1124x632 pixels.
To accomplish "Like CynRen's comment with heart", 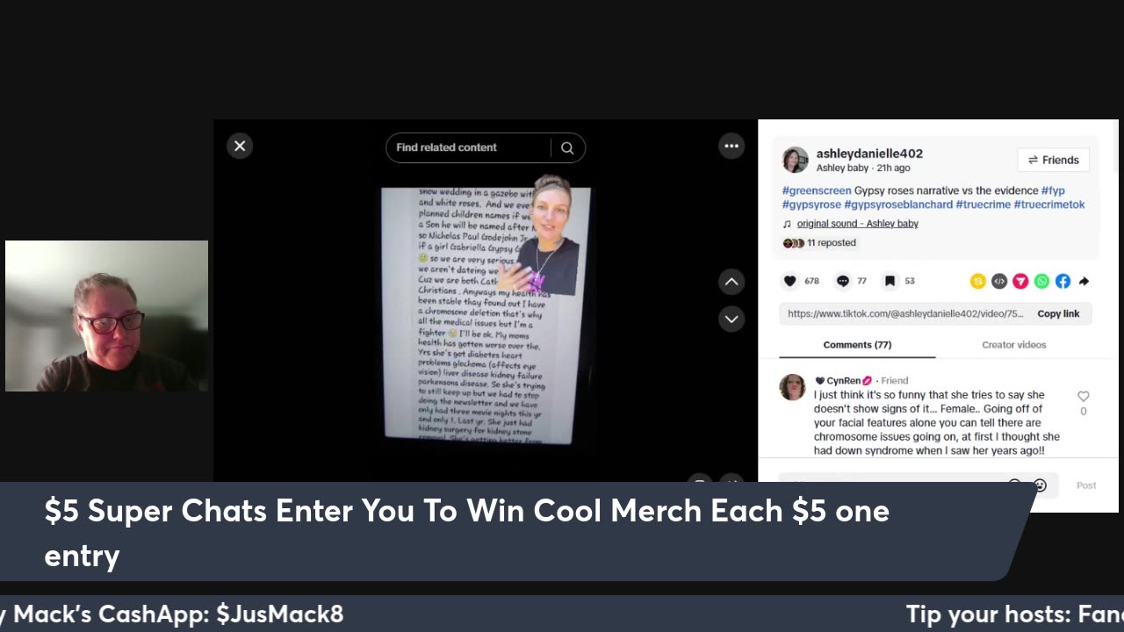I will pyautogui.click(x=1084, y=397).
